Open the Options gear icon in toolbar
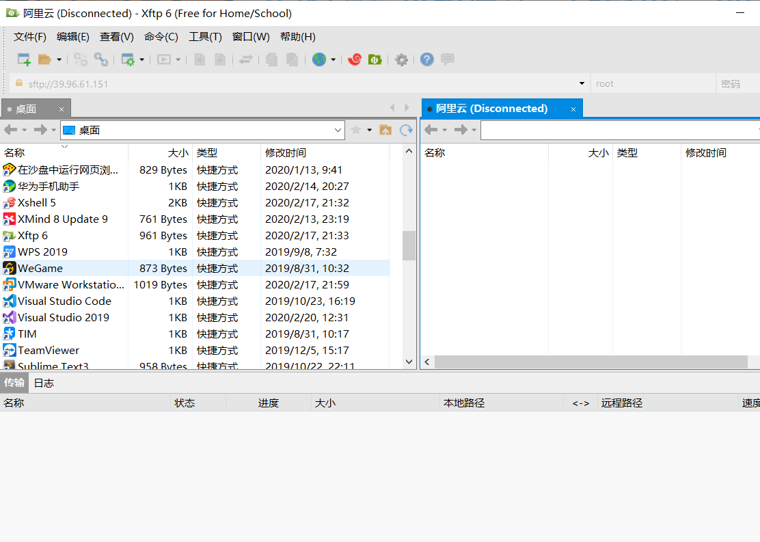The height and width of the screenshot is (542, 760). 402,59
